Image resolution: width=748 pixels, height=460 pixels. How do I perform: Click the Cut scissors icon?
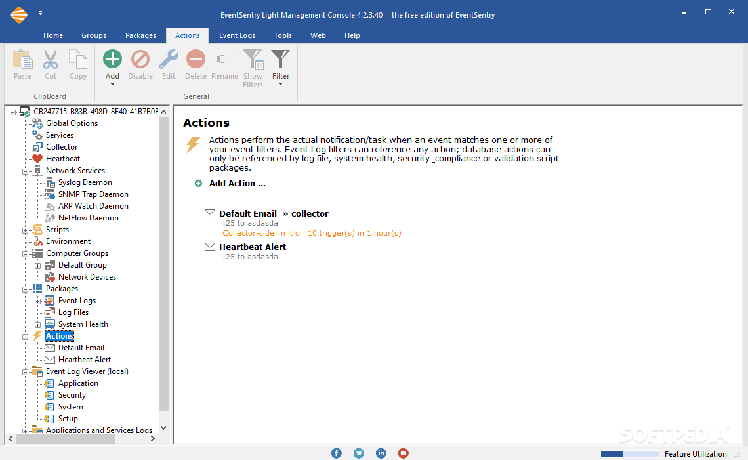point(51,59)
